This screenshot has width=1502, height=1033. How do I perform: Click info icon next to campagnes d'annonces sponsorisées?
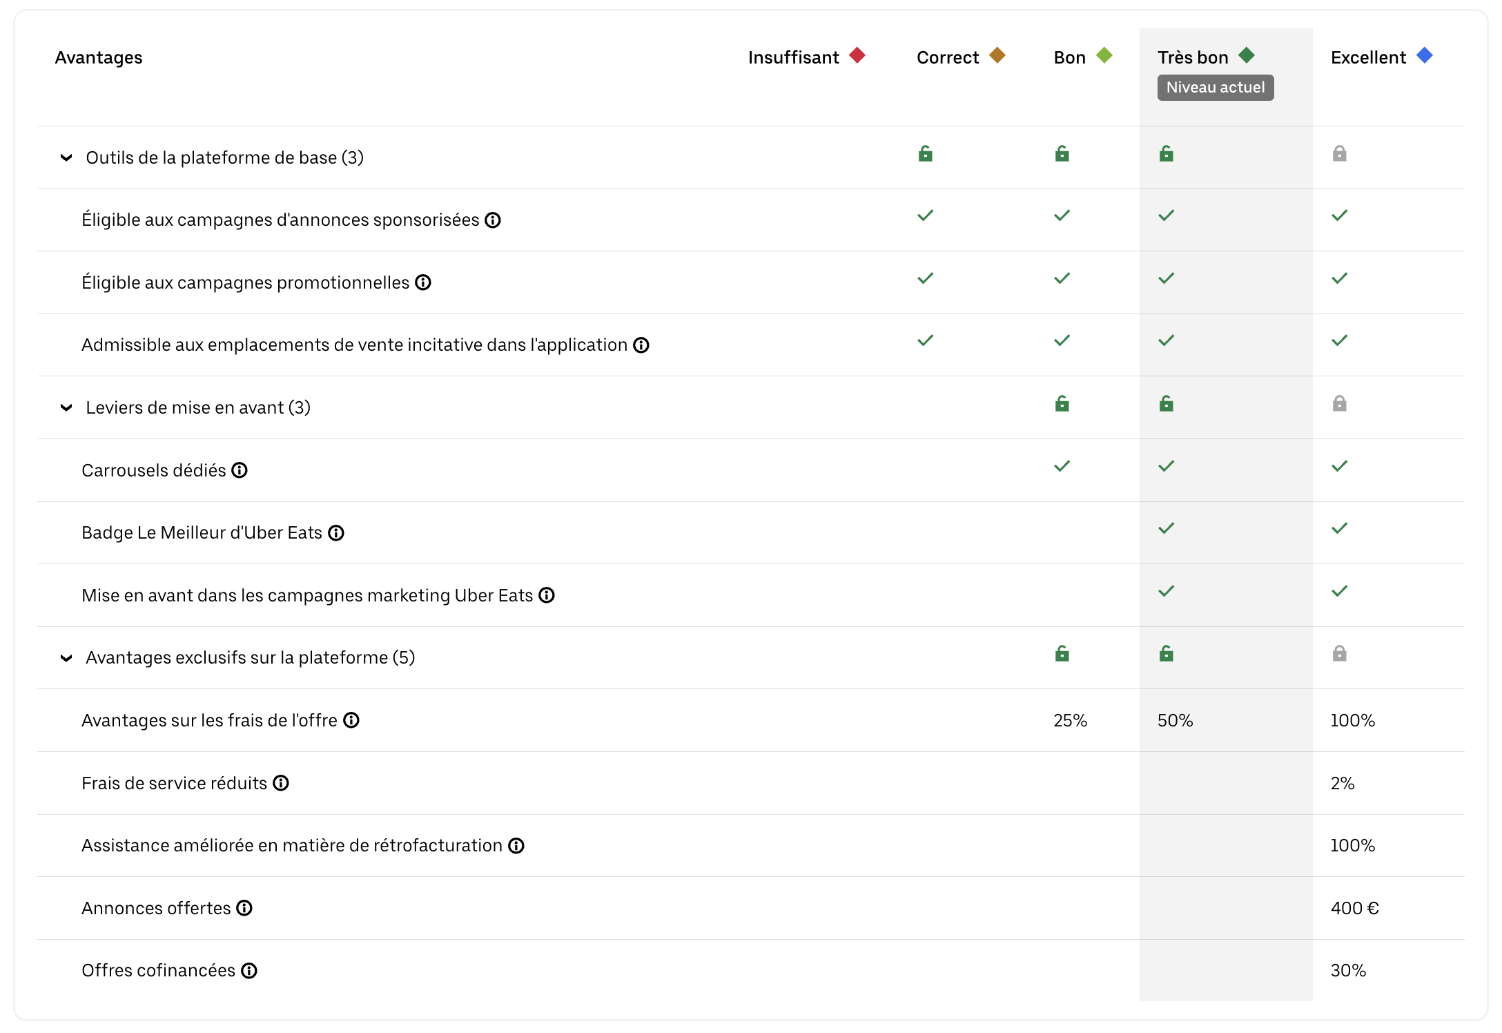492,220
